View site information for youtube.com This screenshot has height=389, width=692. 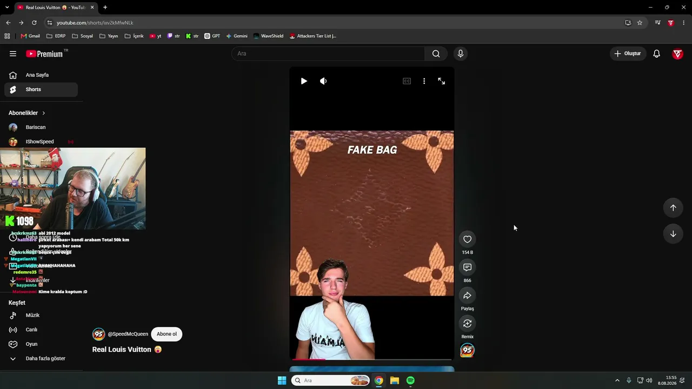point(50,23)
